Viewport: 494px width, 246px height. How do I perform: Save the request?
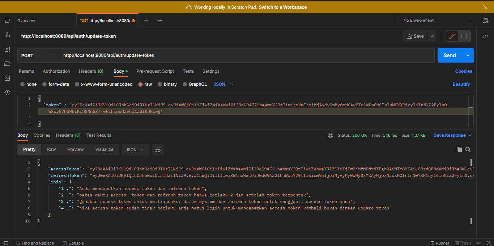click(x=416, y=36)
